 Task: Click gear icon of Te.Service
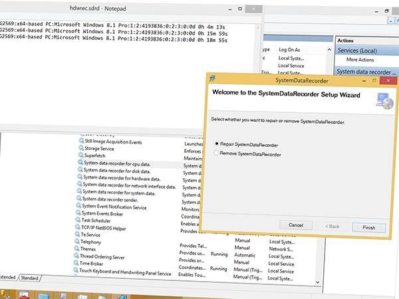tap(77, 234)
